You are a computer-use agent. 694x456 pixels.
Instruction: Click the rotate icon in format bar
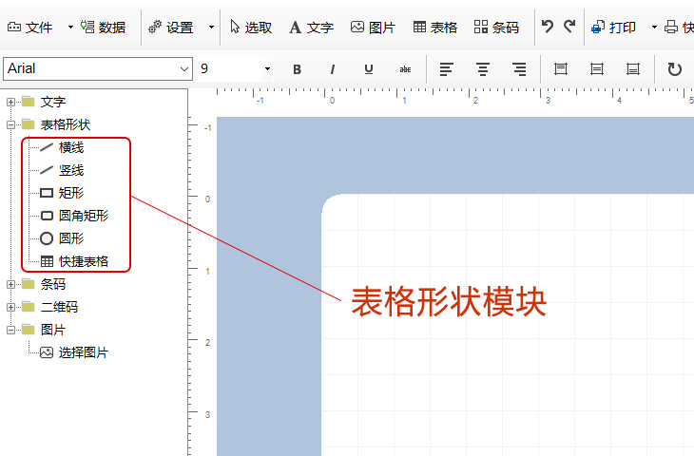coord(674,69)
